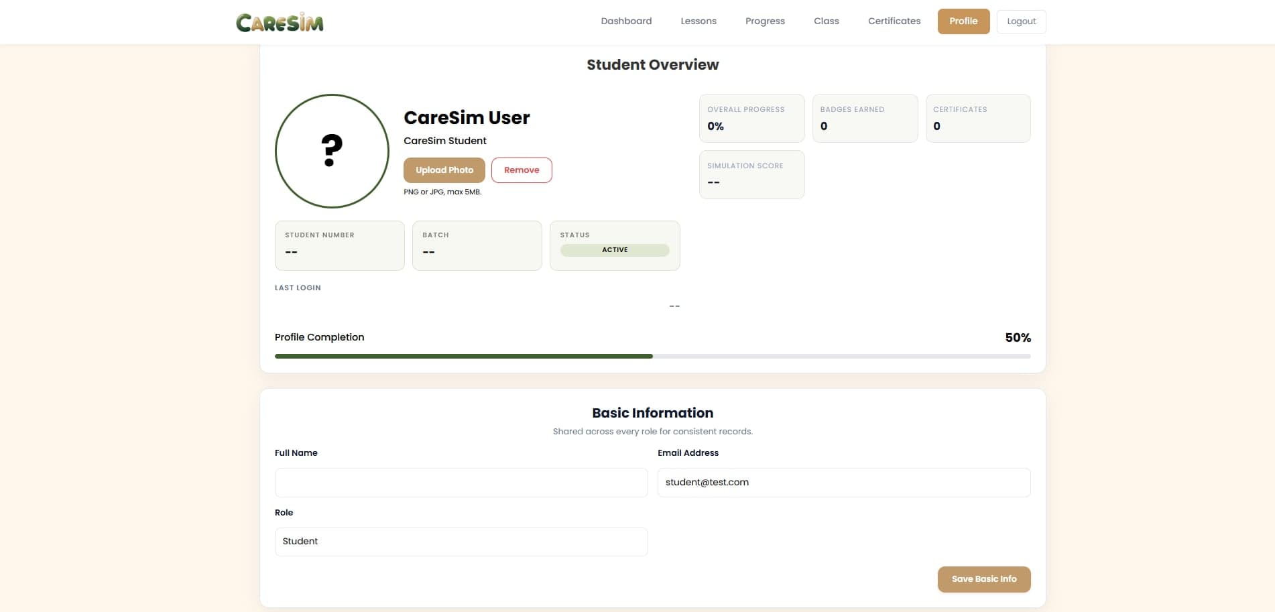Save changes with Save Basic Info
This screenshot has width=1275, height=612.
coord(983,578)
